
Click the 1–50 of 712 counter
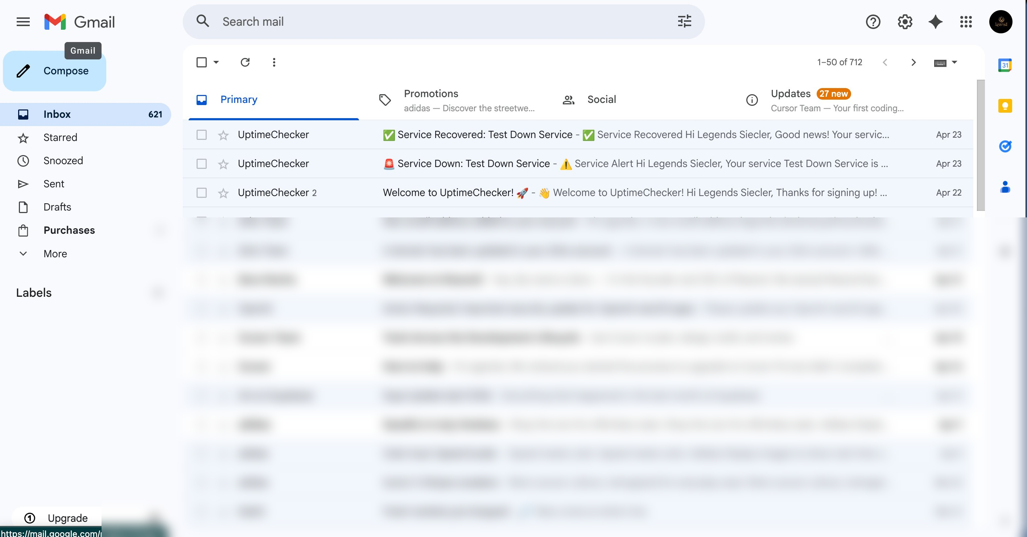tap(840, 62)
